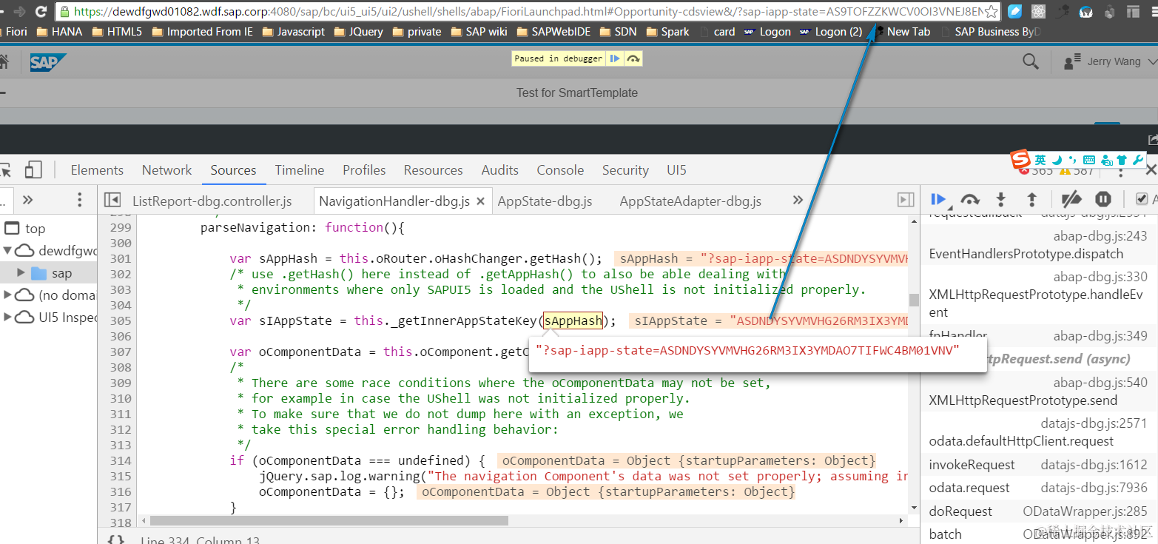Toggle the Async checkbox

pyautogui.click(x=1142, y=199)
